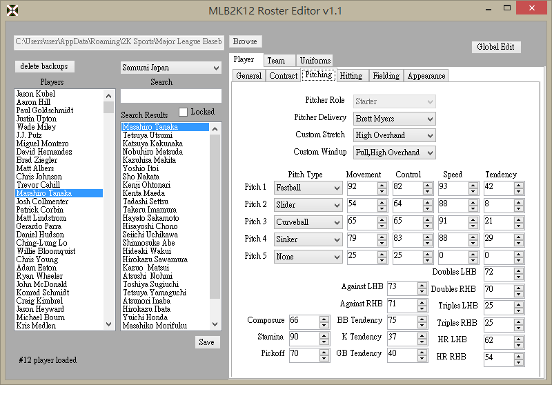Open the Samurai Japan team dropdown
The width and height of the screenshot is (552, 414).
click(x=170, y=68)
